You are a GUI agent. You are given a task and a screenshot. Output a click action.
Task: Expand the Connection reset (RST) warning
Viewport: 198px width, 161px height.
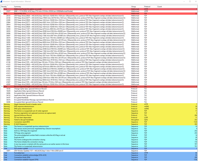(x=2, y=122)
